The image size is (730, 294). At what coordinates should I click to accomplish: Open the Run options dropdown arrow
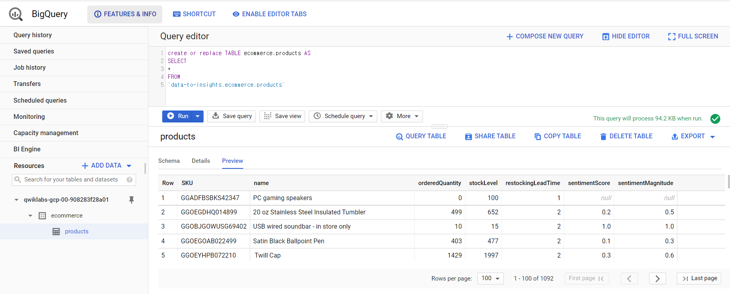point(198,116)
